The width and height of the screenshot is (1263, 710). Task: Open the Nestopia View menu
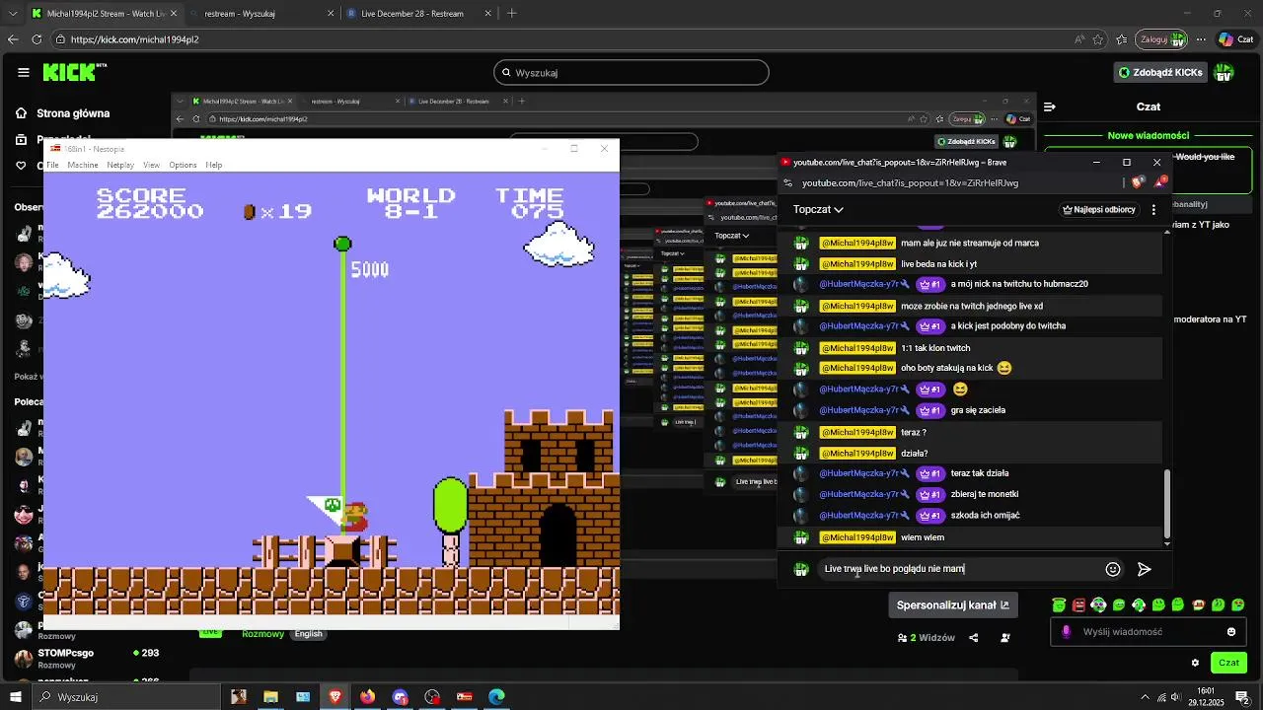[151, 165]
